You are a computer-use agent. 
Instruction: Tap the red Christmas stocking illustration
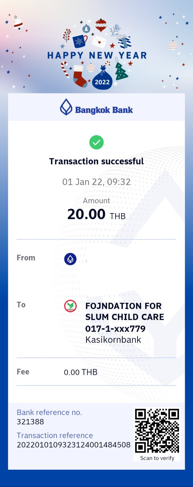pos(80,76)
